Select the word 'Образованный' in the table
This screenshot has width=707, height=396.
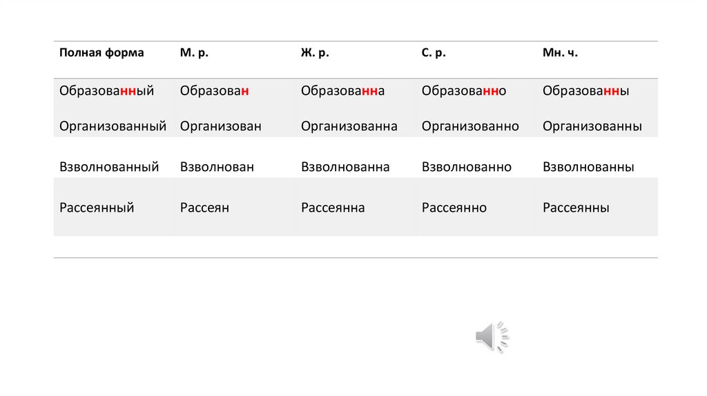106,91
